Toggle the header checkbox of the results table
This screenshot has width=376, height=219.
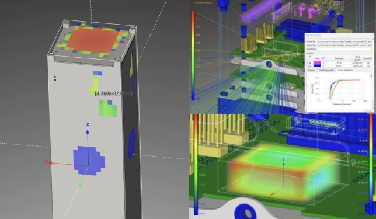(310, 57)
